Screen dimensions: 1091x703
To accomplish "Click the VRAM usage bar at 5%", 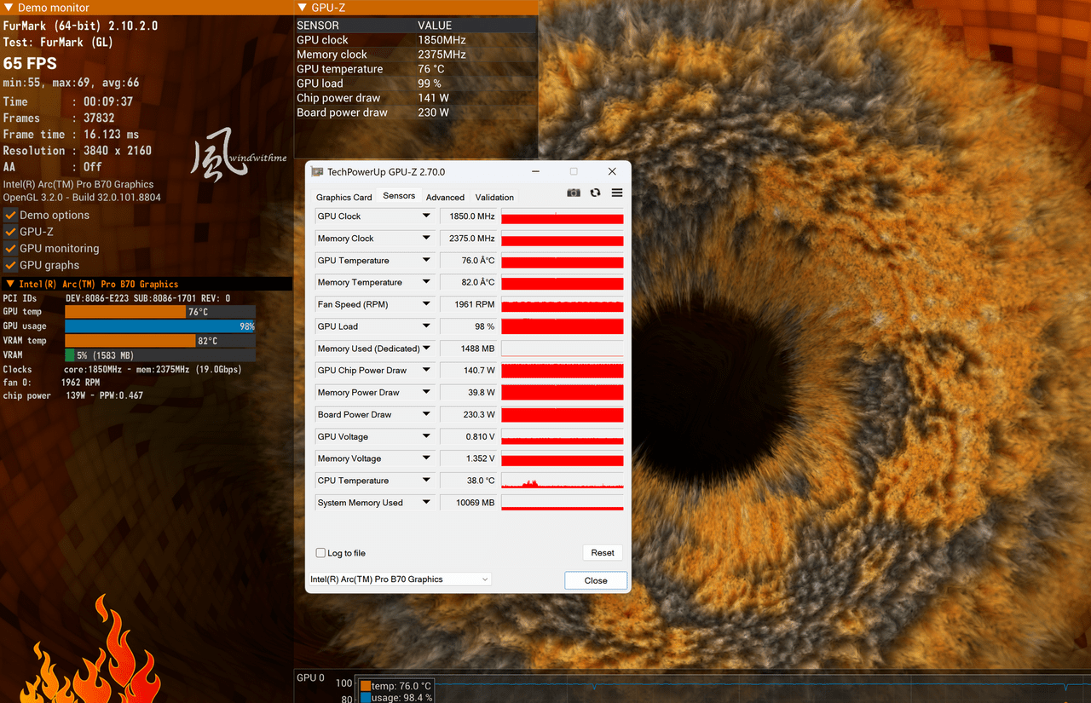I will coord(160,355).
